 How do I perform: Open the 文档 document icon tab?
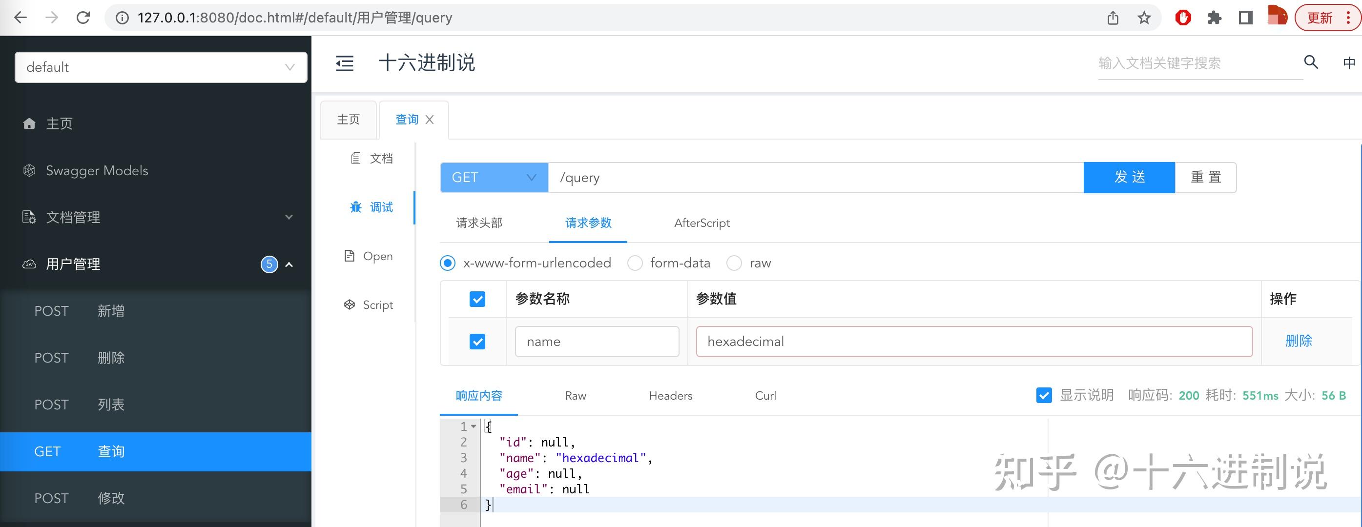(356, 159)
